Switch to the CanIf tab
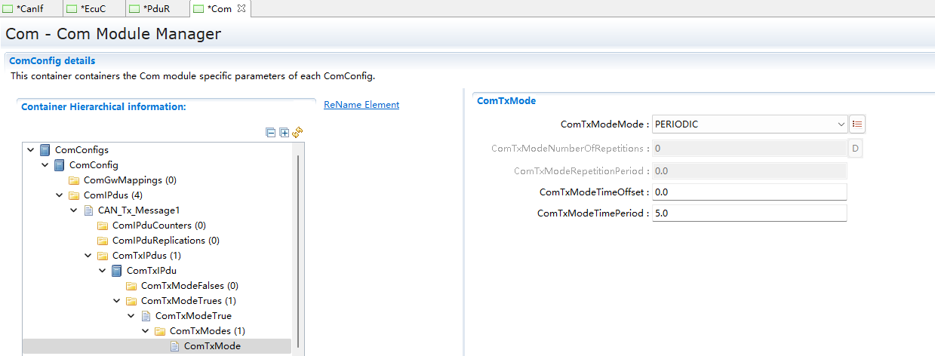The width and height of the screenshot is (935, 356). (x=30, y=8)
